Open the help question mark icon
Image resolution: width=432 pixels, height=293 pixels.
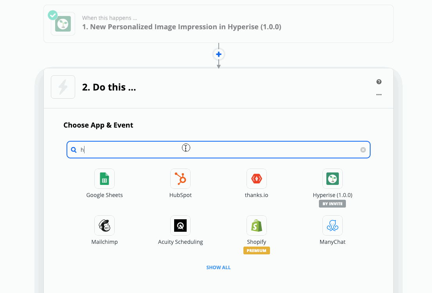(x=379, y=82)
